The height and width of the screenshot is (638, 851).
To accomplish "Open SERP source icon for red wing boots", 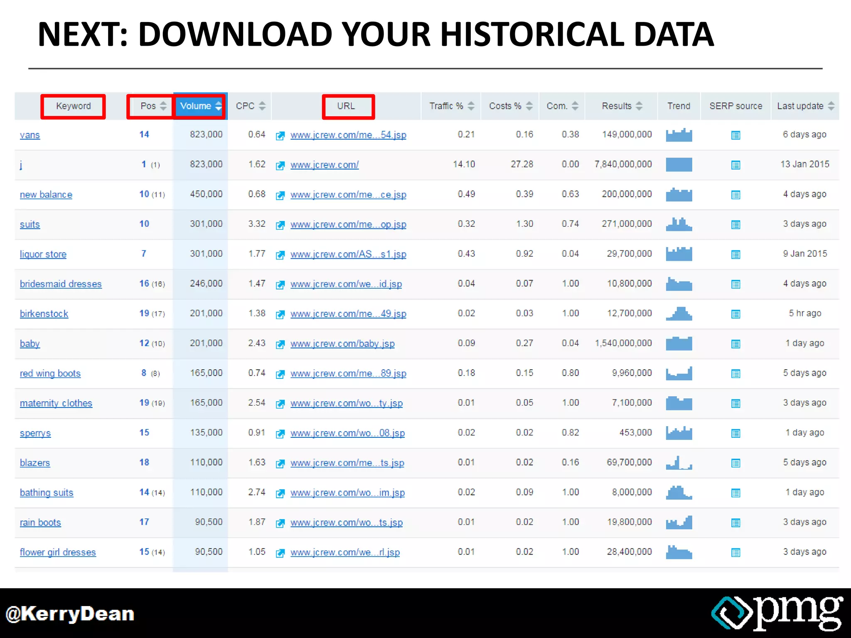I will [735, 374].
